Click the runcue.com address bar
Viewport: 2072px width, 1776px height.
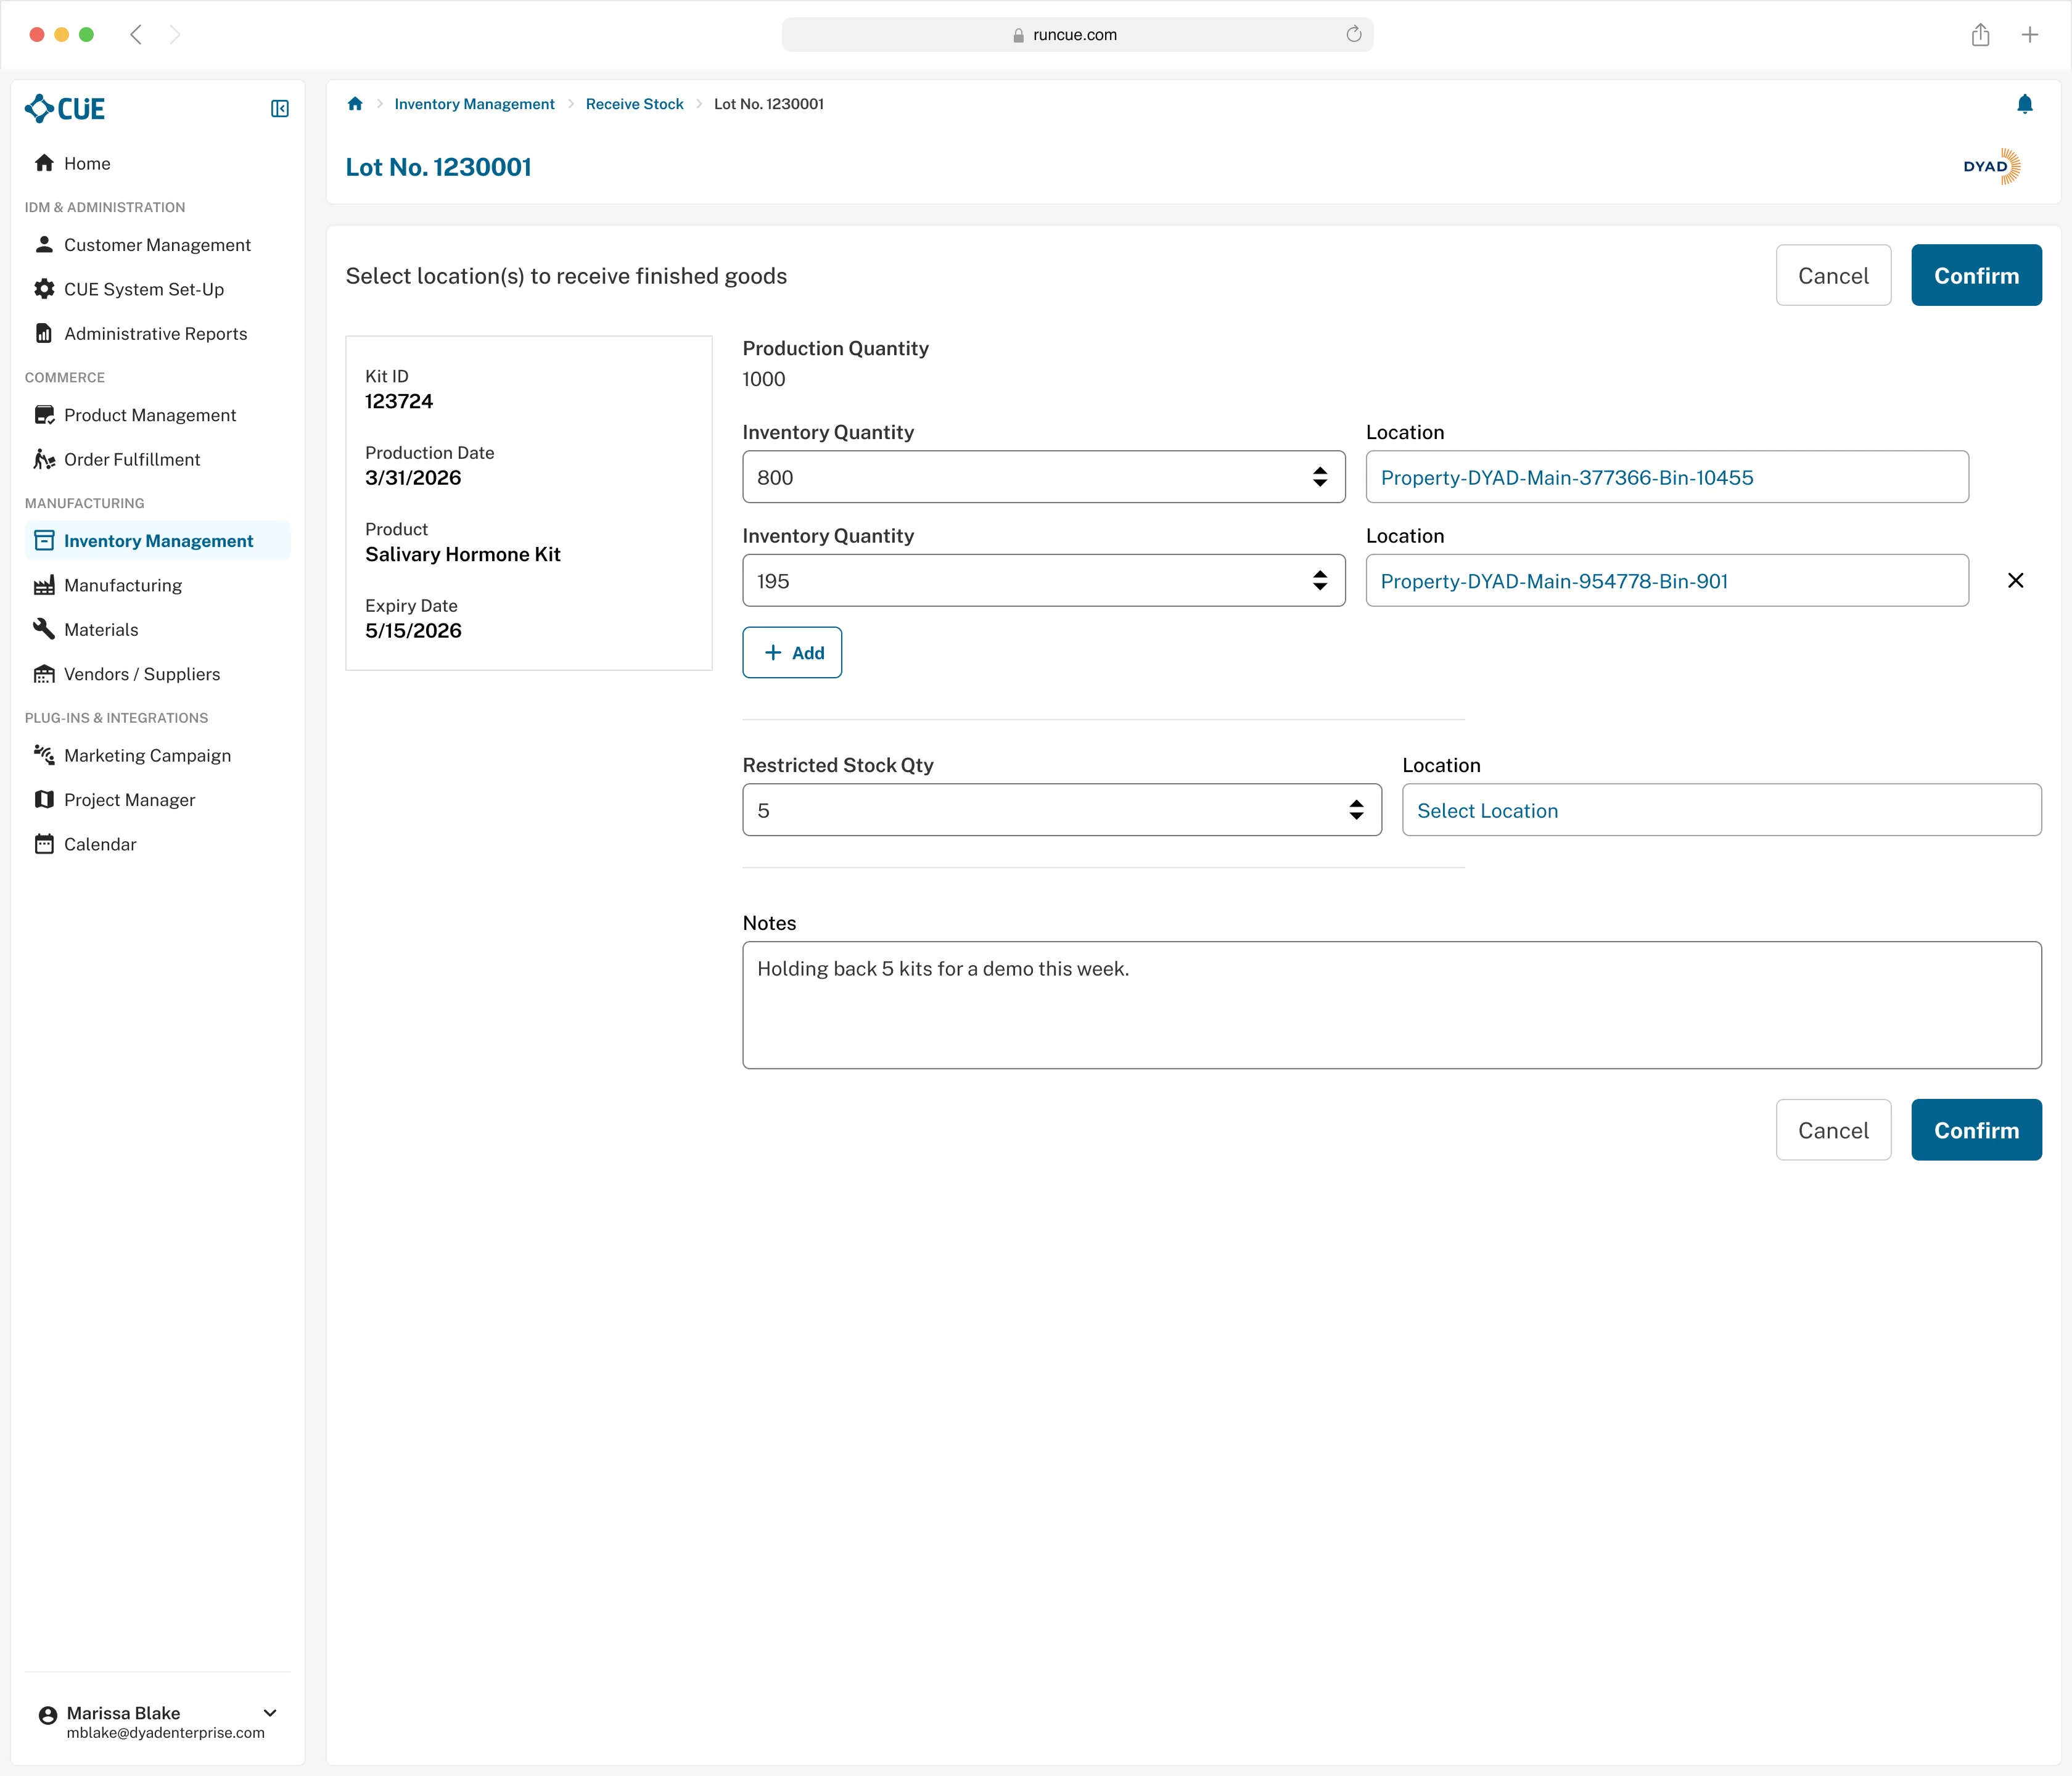pyautogui.click(x=1077, y=35)
